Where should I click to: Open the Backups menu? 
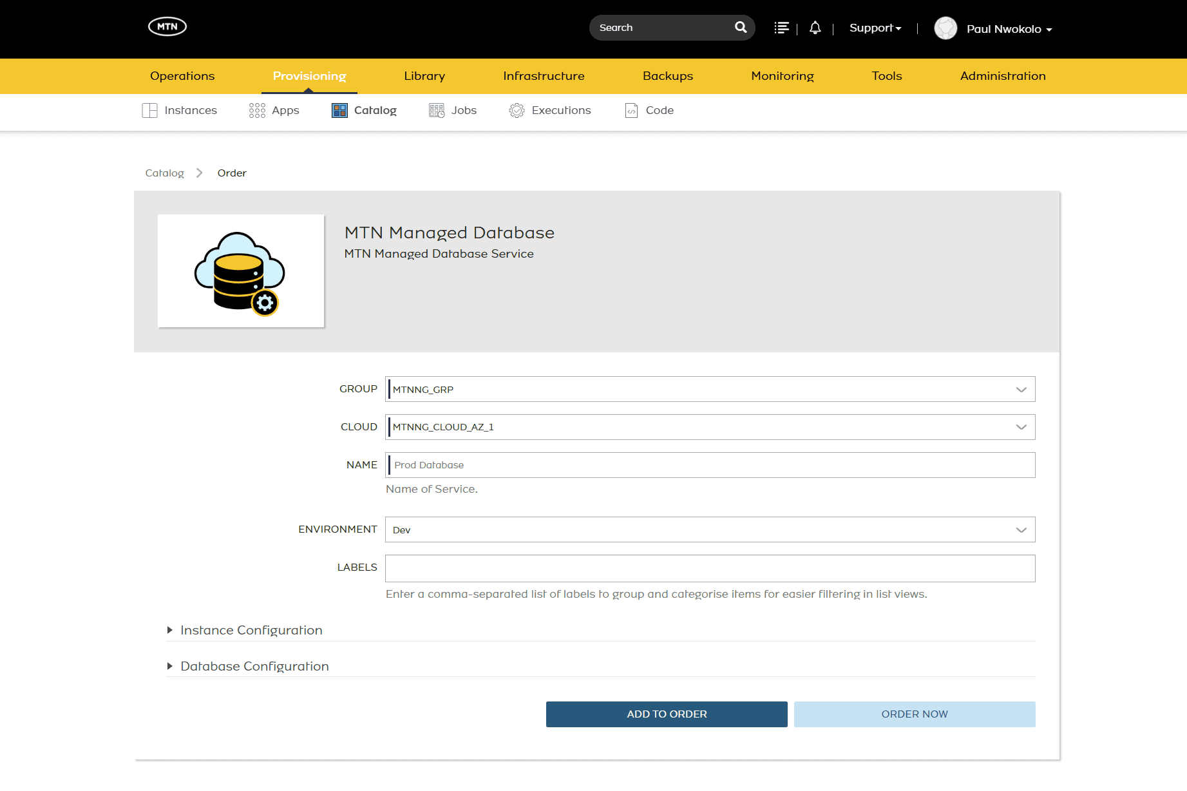point(668,76)
